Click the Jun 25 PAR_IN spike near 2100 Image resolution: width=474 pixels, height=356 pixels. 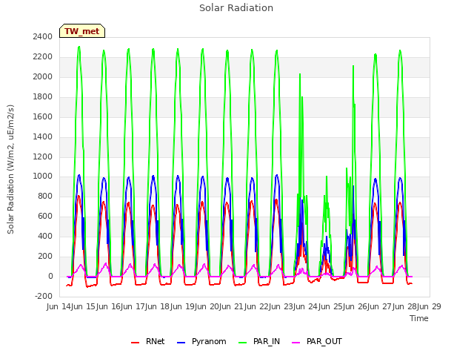353,66
